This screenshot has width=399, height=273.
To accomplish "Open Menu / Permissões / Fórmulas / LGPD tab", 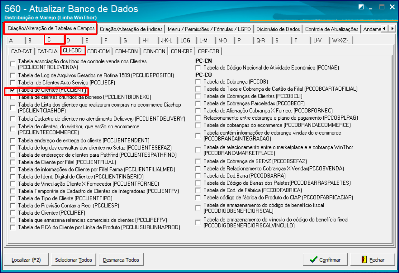I will (x=209, y=29).
